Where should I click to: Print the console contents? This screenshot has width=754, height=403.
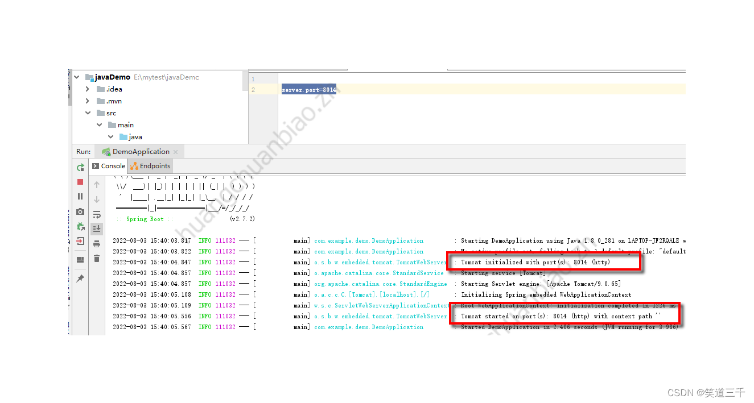point(97,243)
